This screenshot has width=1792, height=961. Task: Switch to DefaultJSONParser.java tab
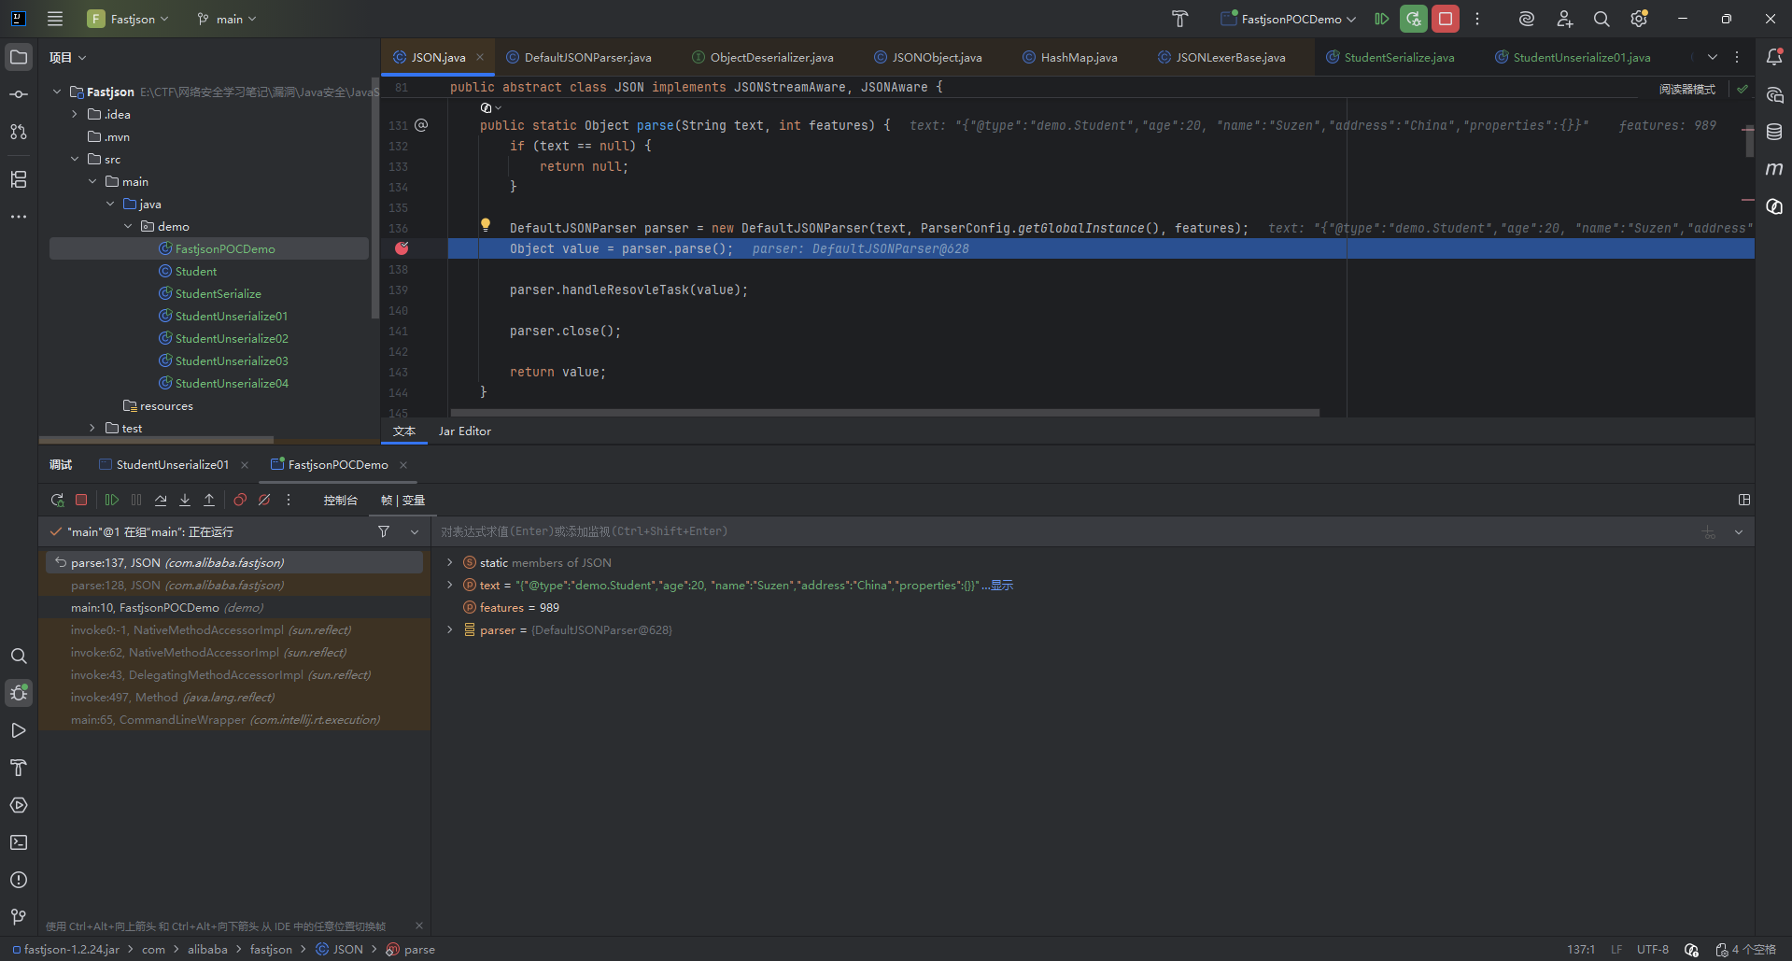pos(579,57)
